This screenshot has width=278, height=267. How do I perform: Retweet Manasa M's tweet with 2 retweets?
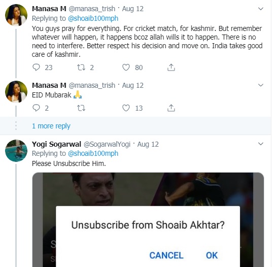point(81,68)
